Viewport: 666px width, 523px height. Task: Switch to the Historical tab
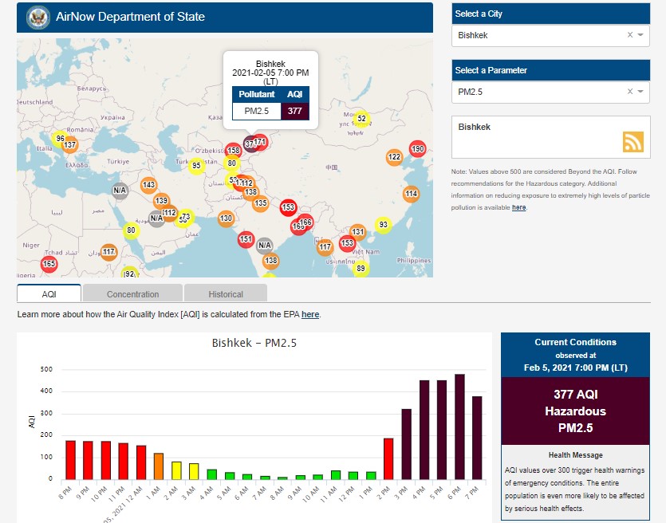tap(226, 293)
